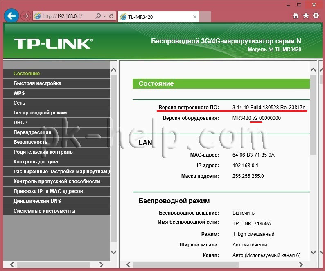Click the sidebar horizontal scroll-right arrow

click(101, 264)
